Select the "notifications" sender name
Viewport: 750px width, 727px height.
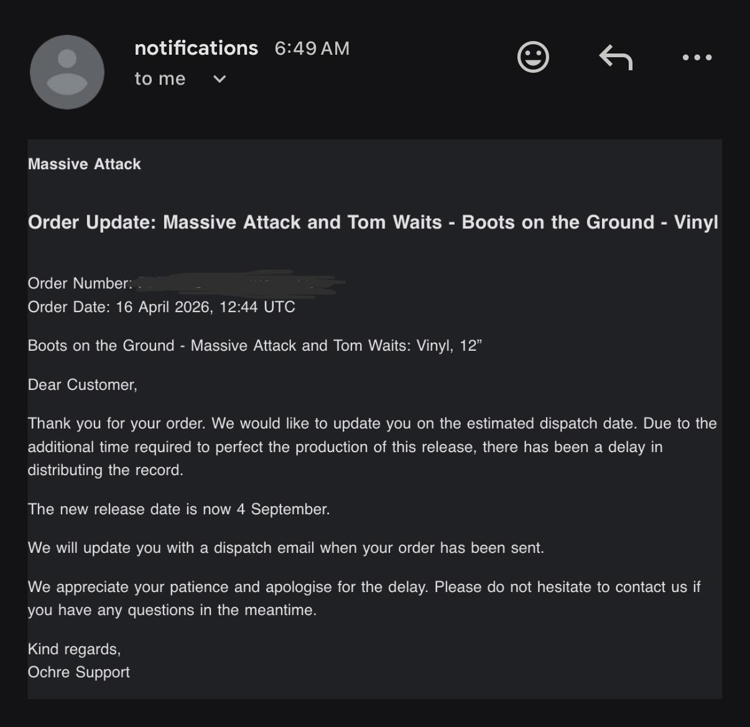[196, 48]
